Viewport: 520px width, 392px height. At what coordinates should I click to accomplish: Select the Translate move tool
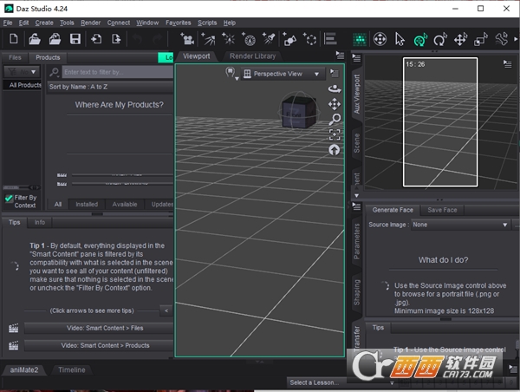[461, 40]
